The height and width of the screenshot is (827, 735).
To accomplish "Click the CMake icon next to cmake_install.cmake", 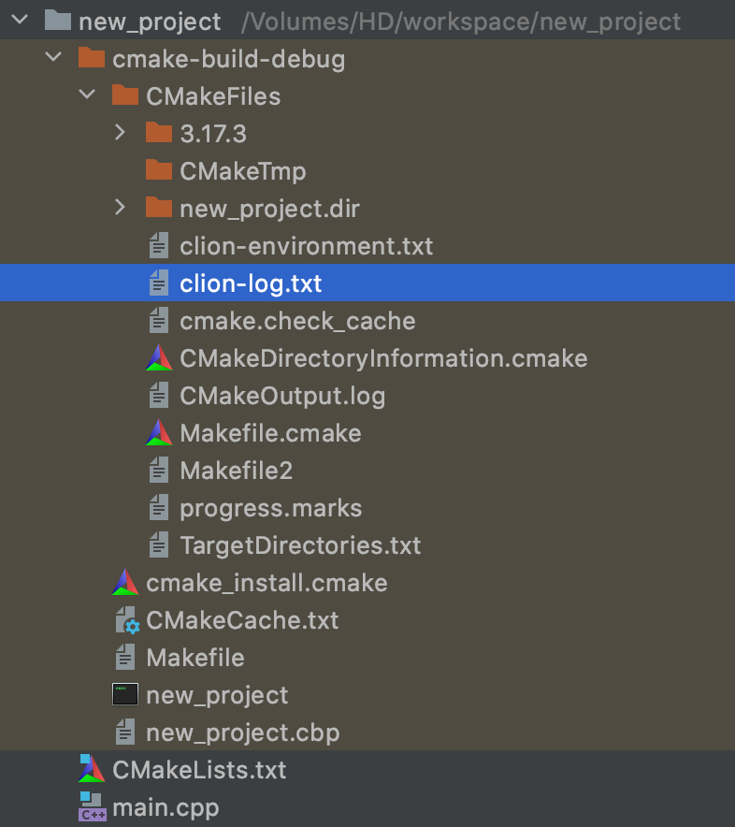I will click(x=125, y=583).
